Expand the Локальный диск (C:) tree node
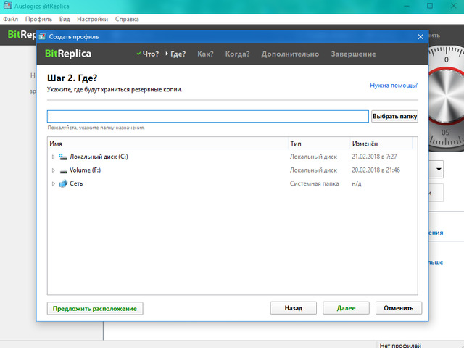The height and width of the screenshot is (348, 464). pyautogui.click(x=53, y=157)
